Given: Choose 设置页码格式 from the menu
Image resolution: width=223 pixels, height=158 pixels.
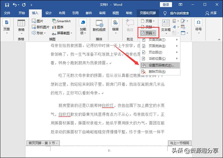Looking at the screenshot, I should (x=160, y=65).
